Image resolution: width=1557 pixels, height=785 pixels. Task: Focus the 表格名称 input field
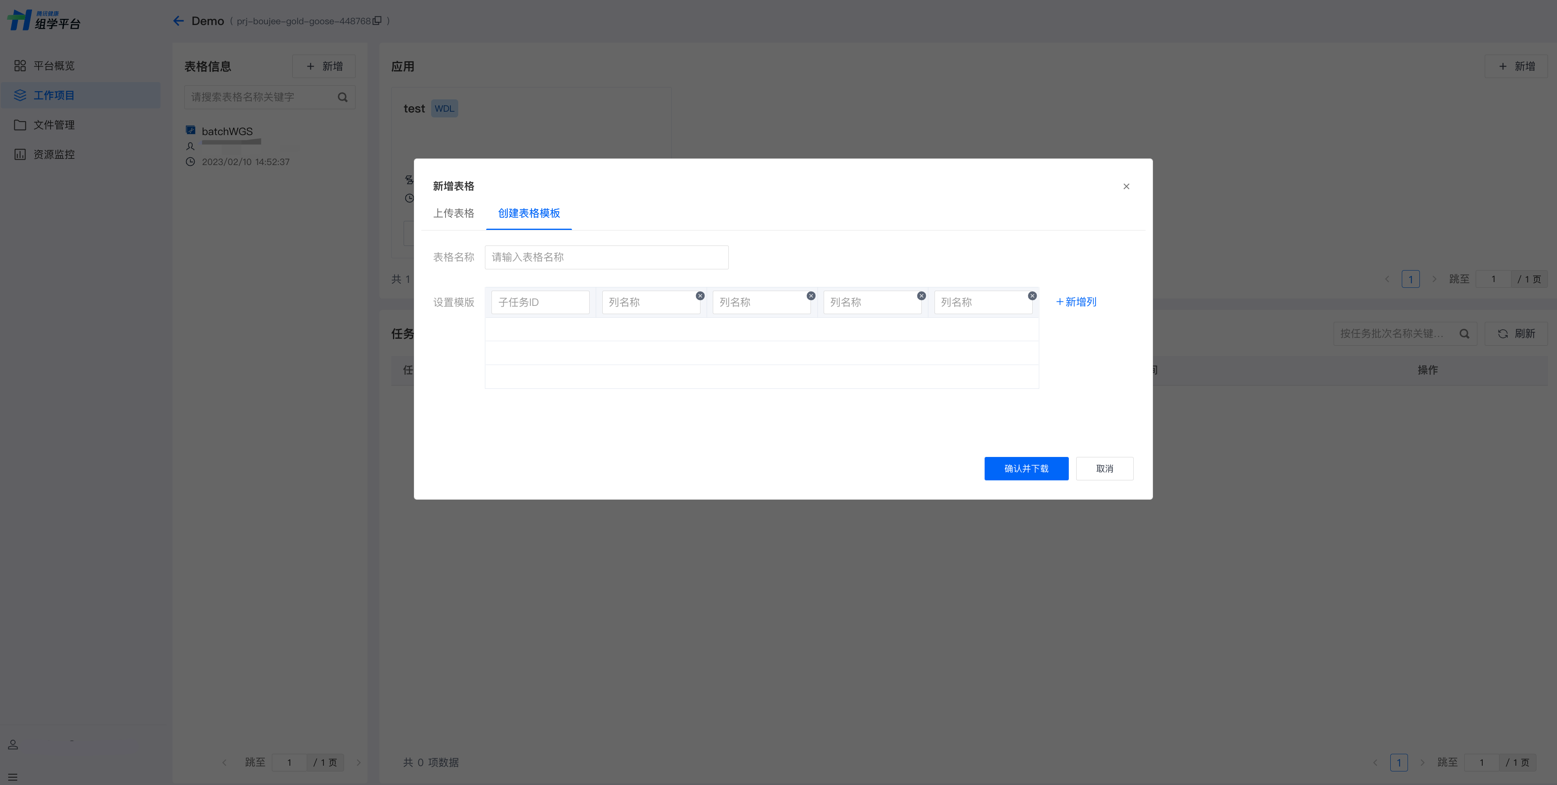coord(606,257)
